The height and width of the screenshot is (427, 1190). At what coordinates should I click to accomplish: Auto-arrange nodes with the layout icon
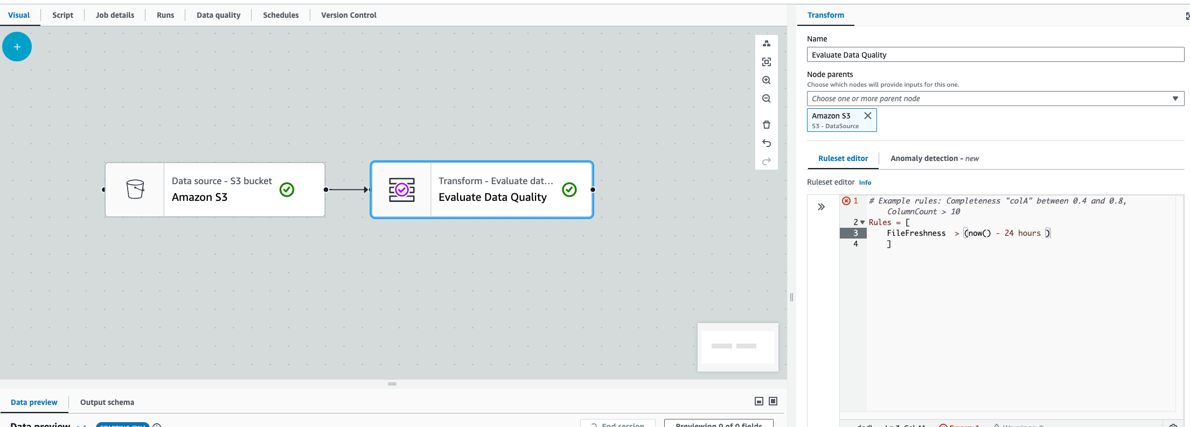tap(767, 44)
